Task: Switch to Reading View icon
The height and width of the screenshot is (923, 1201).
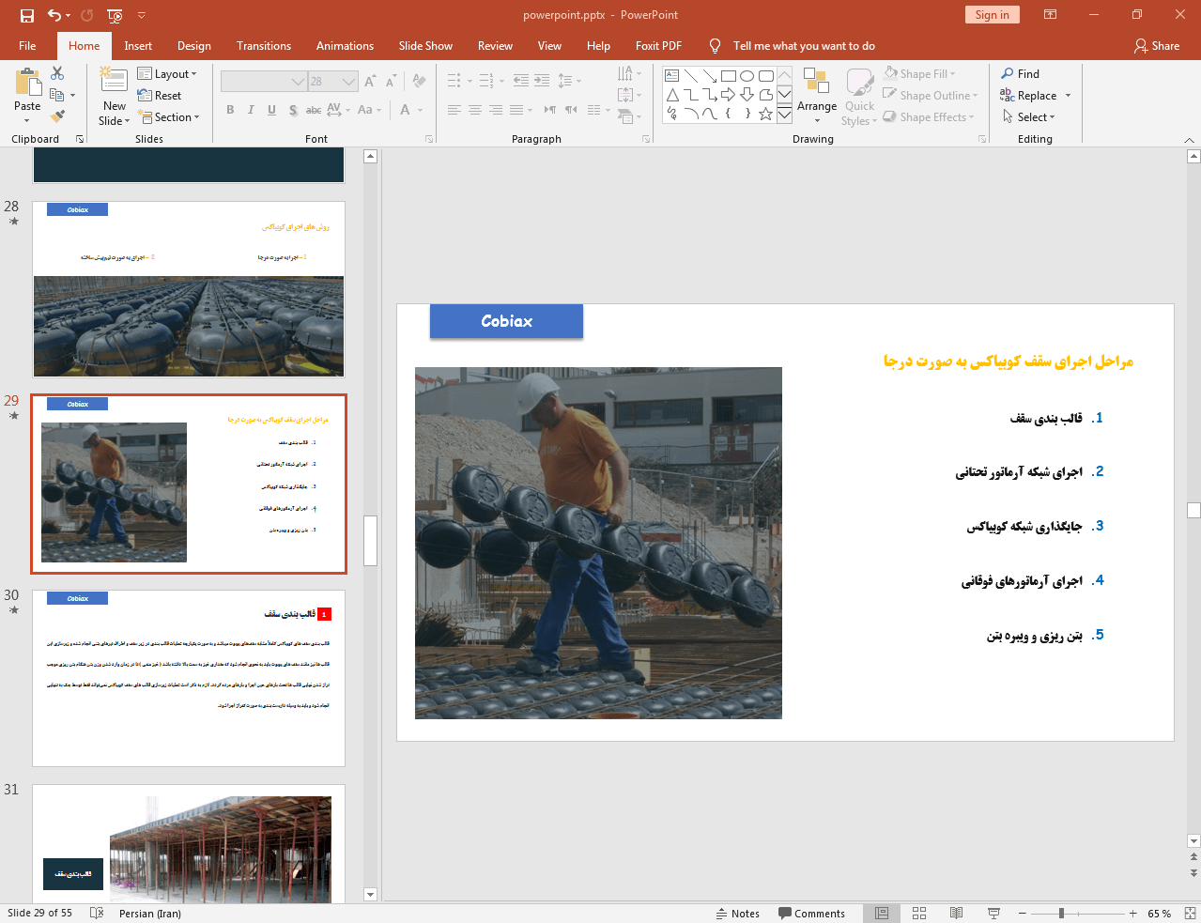Action: [956, 914]
